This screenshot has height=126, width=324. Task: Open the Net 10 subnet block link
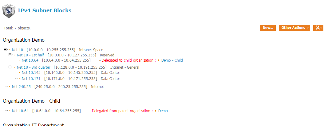(x=18, y=50)
